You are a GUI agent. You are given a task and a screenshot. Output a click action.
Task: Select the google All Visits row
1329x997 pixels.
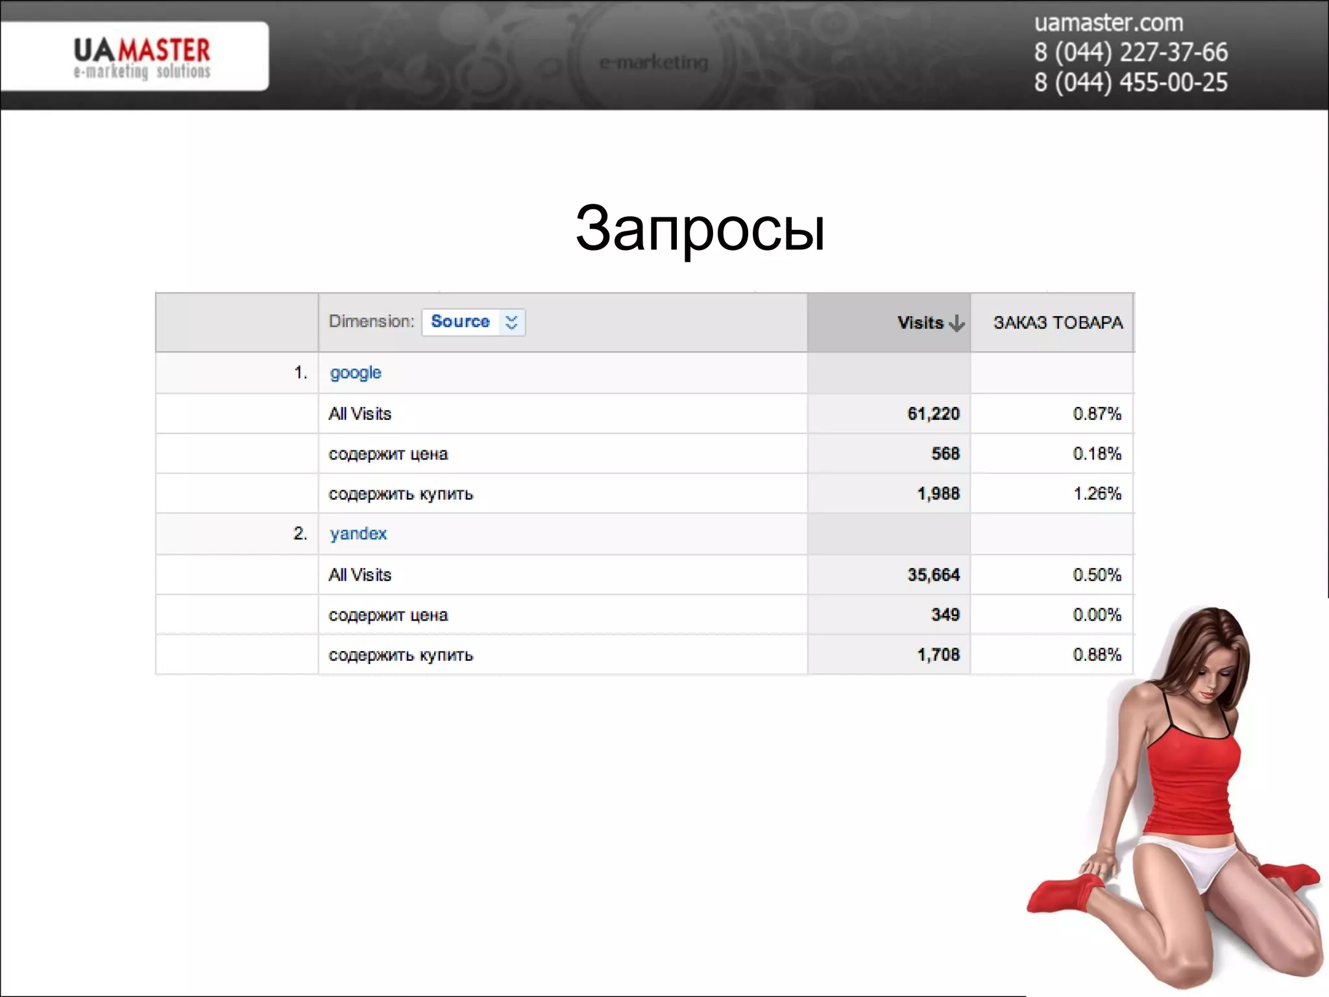360,414
